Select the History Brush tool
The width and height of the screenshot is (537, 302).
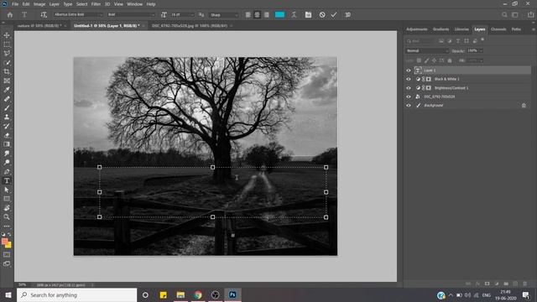(x=7, y=126)
